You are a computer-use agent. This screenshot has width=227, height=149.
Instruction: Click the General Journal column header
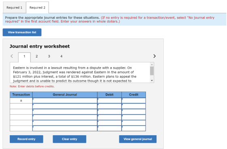pos(65,95)
